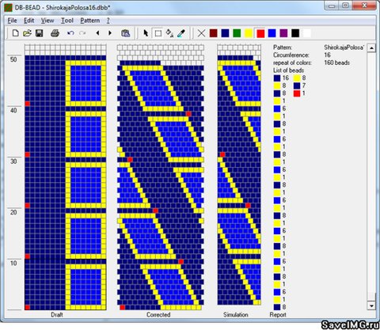Save the pattern with the floppy disk icon
Screen dimensions: 380x330
tap(40, 33)
